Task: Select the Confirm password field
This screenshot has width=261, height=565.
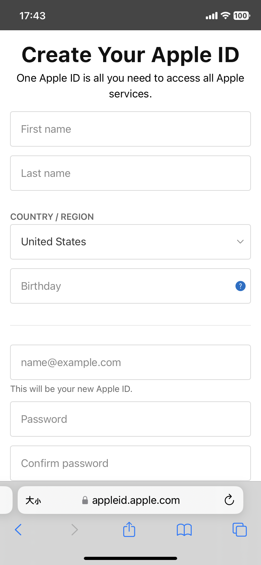Action: point(130,463)
